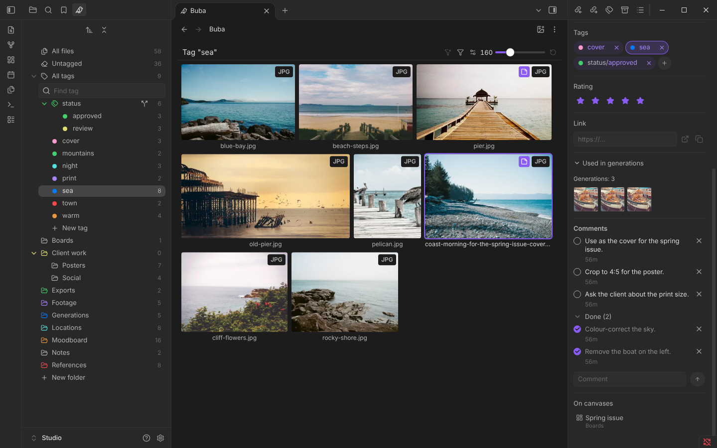Open the terminal icon in left ribbon
This screenshot has height=448, width=717.
(x=11, y=105)
